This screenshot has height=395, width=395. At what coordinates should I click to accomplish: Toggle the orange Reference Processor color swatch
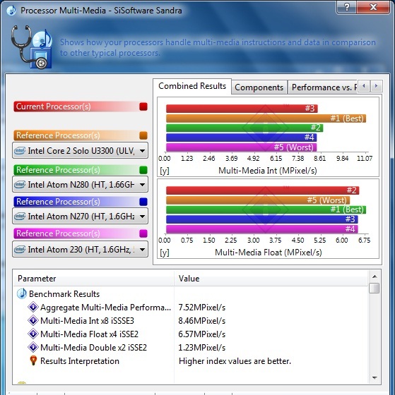pos(143,135)
